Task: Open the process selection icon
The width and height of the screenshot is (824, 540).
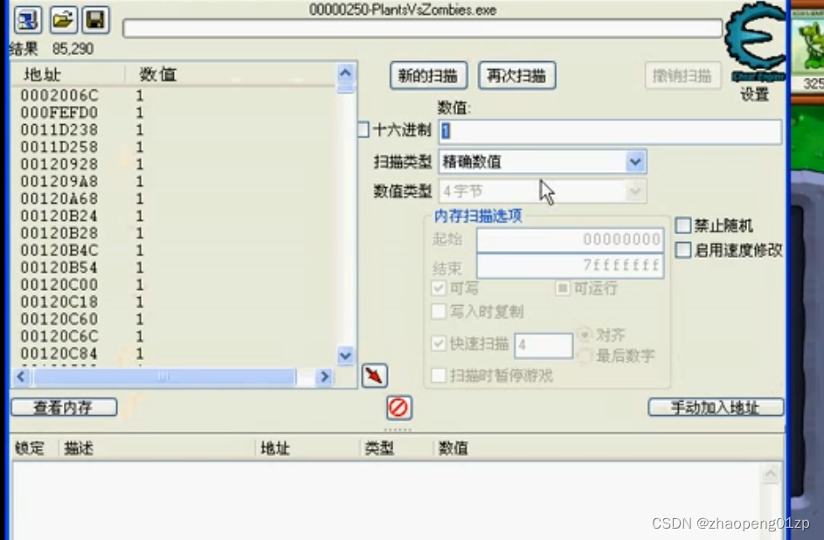Action: pos(27,20)
